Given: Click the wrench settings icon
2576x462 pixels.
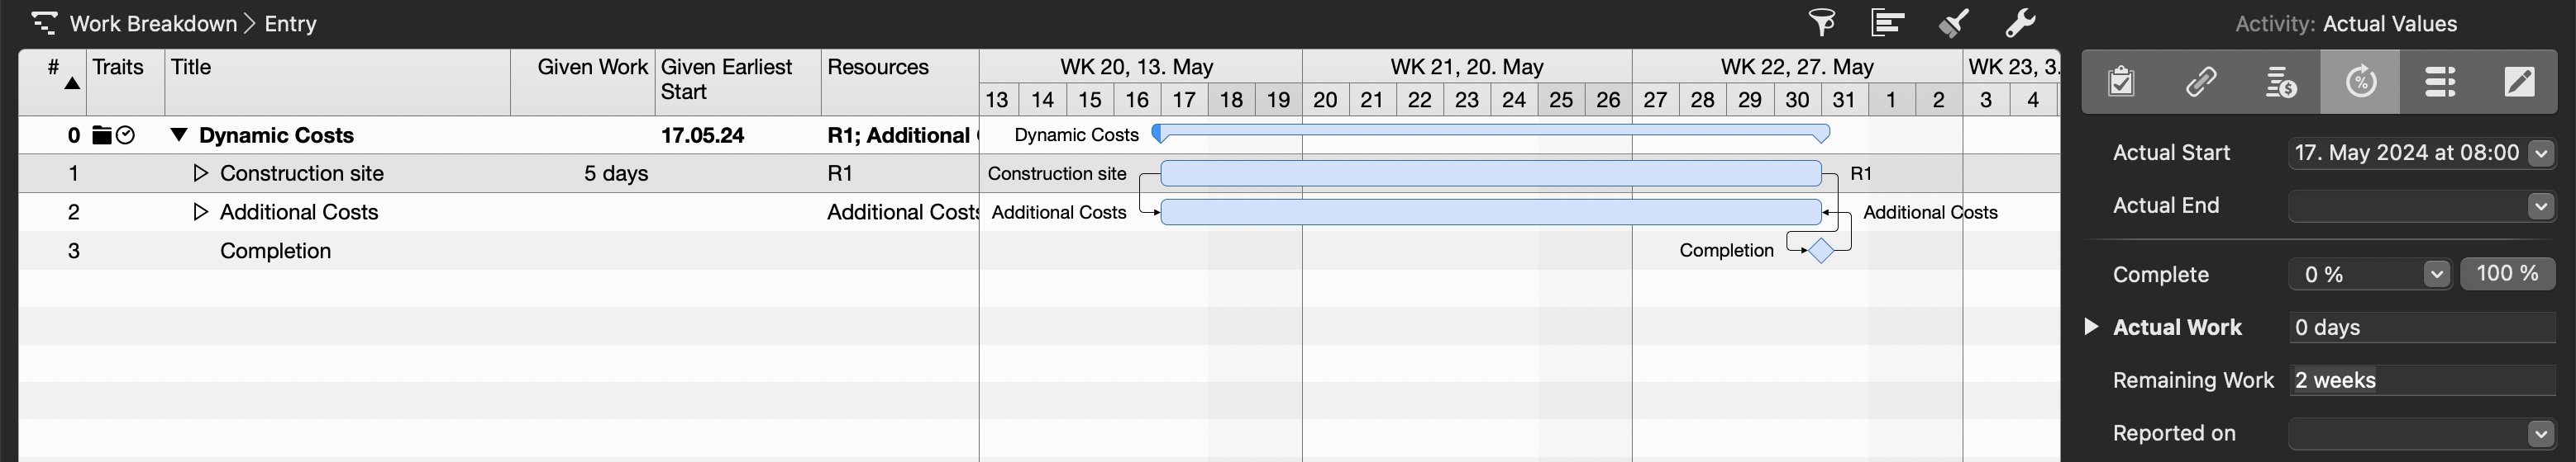Looking at the screenshot, I should point(2020,22).
